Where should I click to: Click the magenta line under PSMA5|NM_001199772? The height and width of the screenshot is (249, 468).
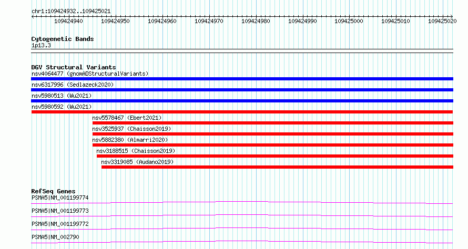[x=242, y=229]
